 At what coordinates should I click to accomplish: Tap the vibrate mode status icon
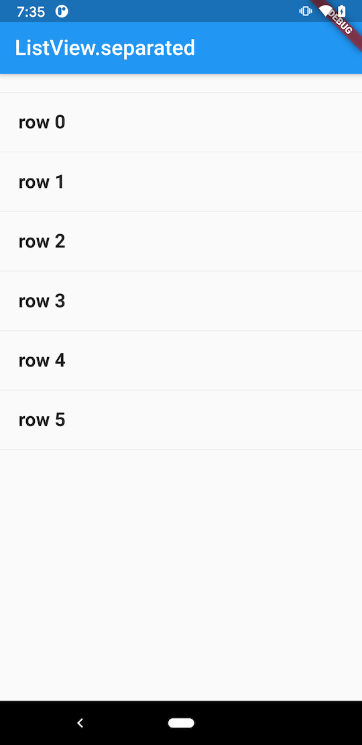pos(305,11)
